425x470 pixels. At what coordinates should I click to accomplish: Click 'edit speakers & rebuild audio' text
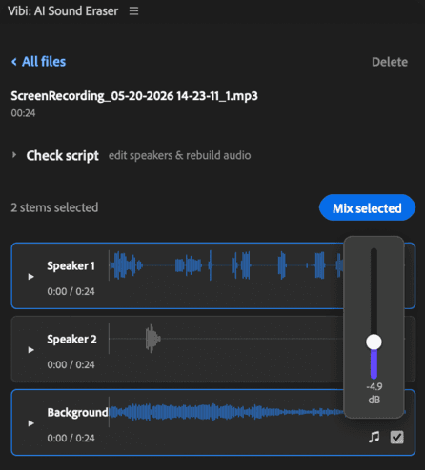click(180, 155)
